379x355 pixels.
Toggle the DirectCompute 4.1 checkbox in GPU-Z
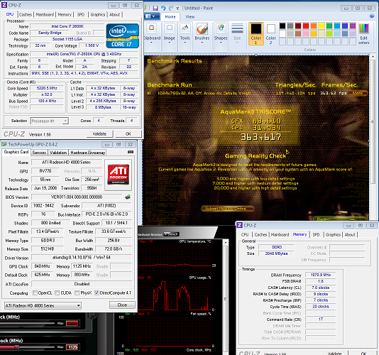(97, 293)
